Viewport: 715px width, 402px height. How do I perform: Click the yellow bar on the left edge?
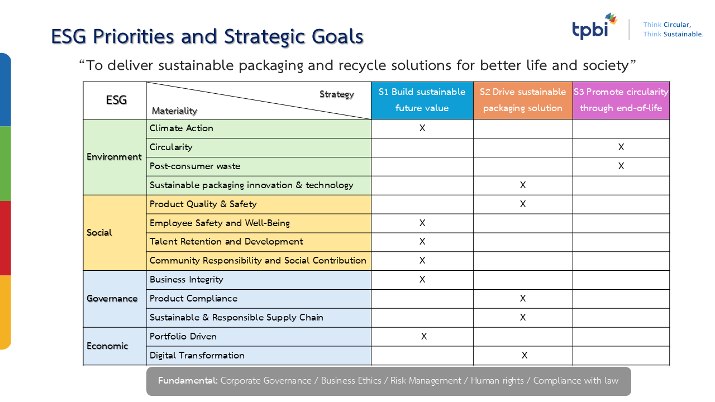click(5, 312)
